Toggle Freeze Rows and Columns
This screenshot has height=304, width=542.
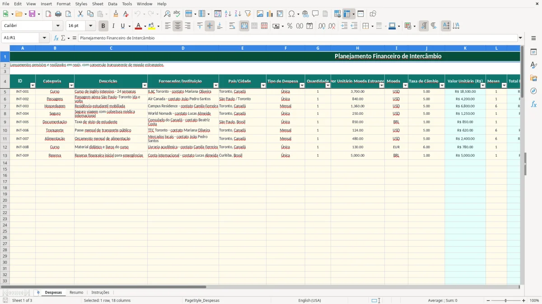[x=347, y=14]
